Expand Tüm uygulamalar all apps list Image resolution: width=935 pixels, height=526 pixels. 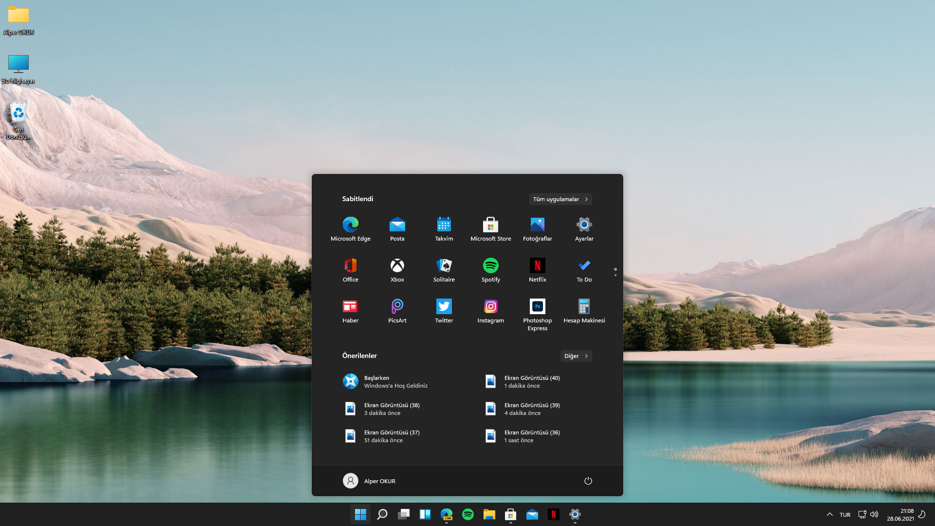tap(560, 199)
